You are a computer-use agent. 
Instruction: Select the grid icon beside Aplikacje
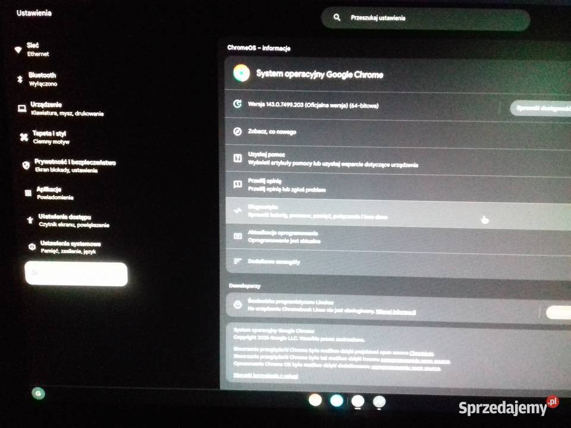pyautogui.click(x=27, y=193)
